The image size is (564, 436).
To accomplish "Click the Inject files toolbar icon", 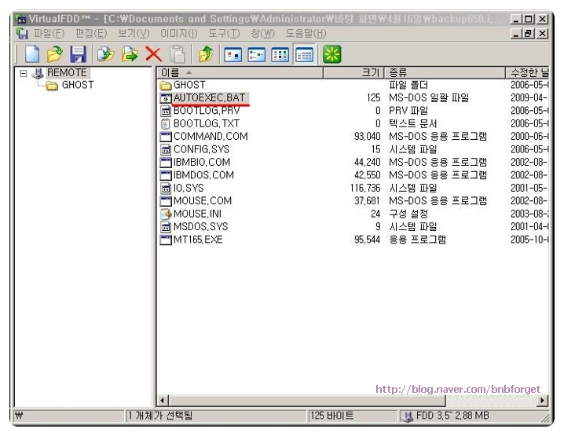I will pyautogui.click(x=106, y=54).
